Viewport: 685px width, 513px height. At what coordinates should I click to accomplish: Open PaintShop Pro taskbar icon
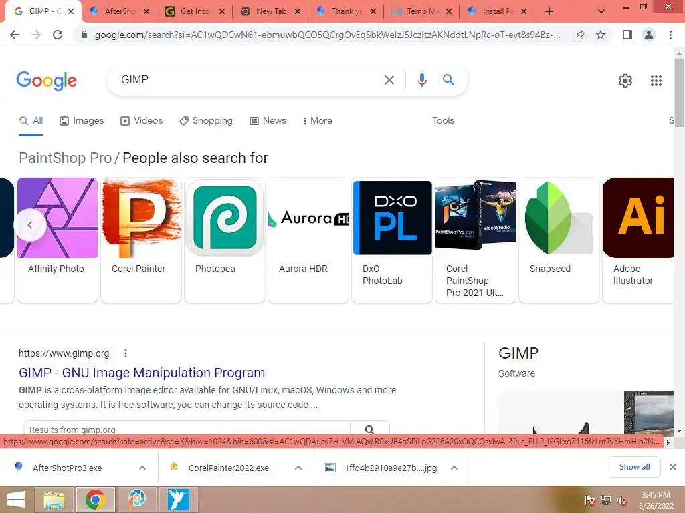click(x=137, y=500)
